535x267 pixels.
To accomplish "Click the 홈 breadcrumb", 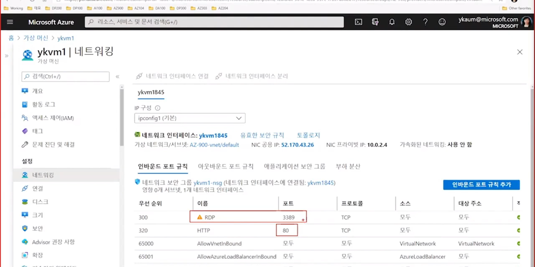I will coord(11,38).
